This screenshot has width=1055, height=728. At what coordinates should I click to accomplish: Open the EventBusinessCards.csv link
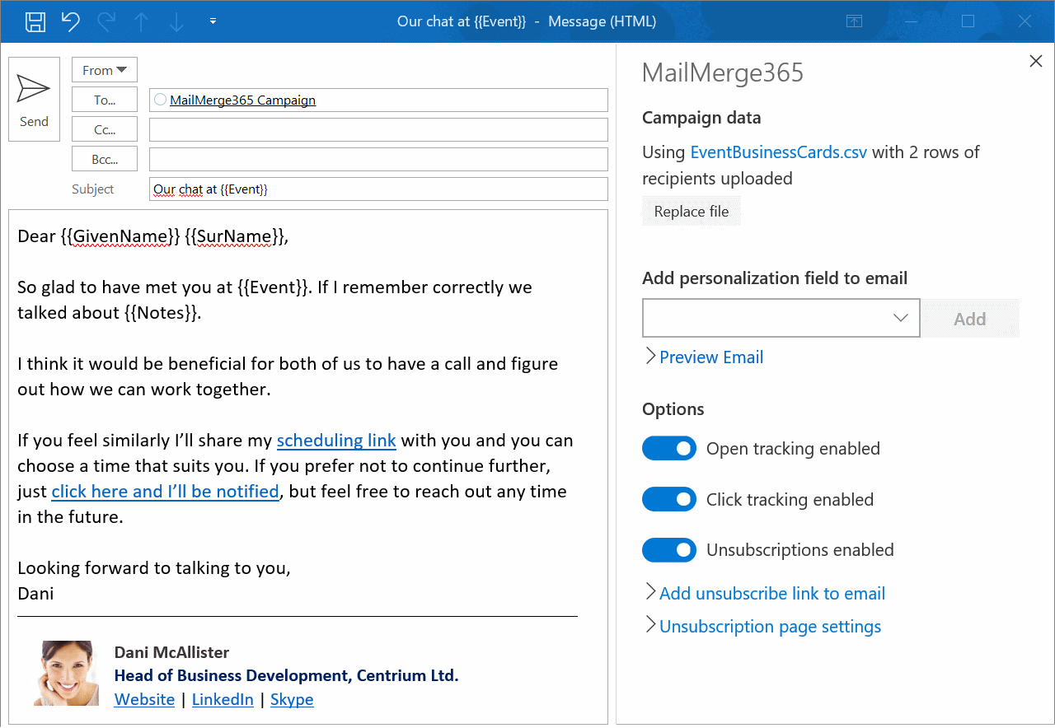778,152
